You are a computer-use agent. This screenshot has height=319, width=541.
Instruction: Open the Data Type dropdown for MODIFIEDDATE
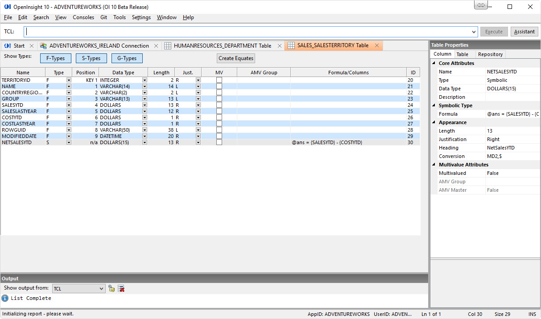tap(145, 136)
